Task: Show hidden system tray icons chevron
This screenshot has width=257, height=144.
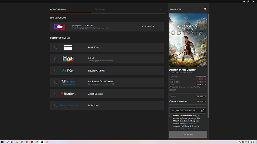Action: (239, 142)
